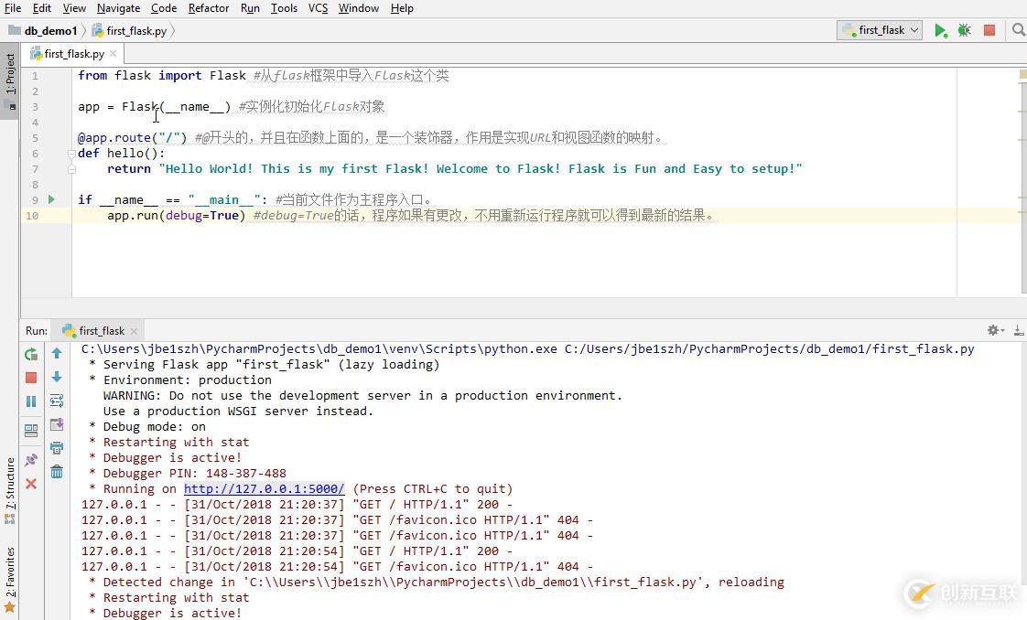Open Search Everywhere with the magnifier
The height and width of the screenshot is (620, 1027).
[x=1018, y=30]
